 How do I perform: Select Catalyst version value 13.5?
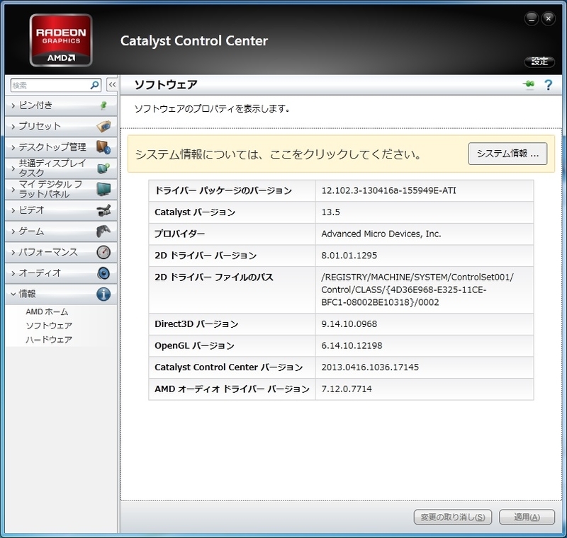[424, 212]
